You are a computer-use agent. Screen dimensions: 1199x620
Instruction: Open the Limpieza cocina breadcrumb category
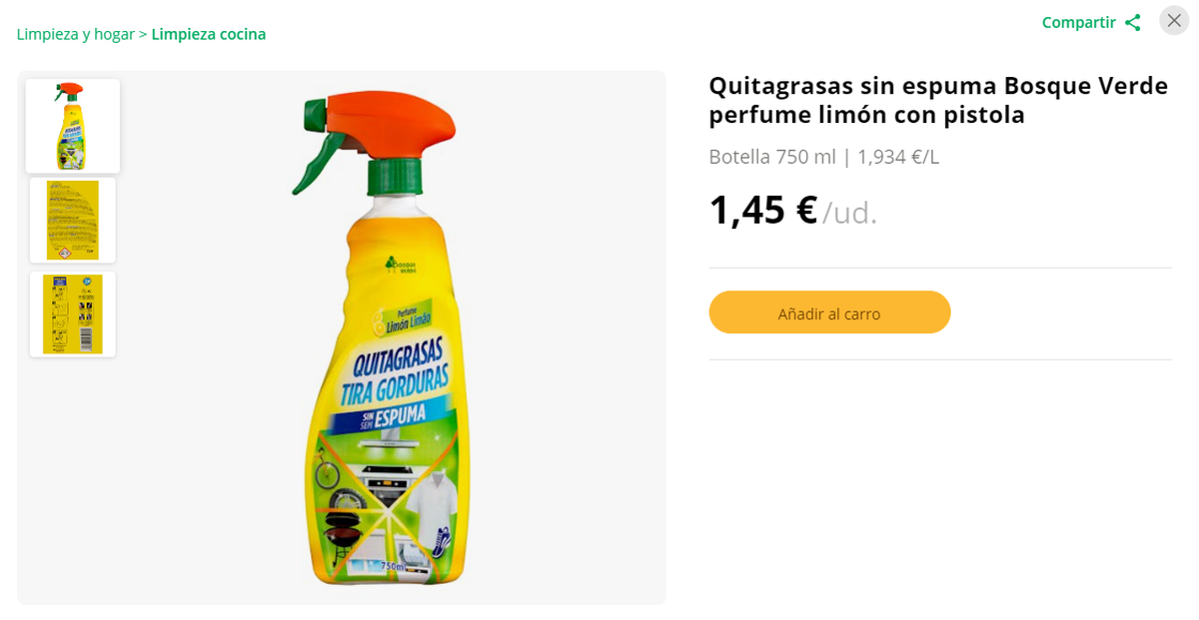209,34
